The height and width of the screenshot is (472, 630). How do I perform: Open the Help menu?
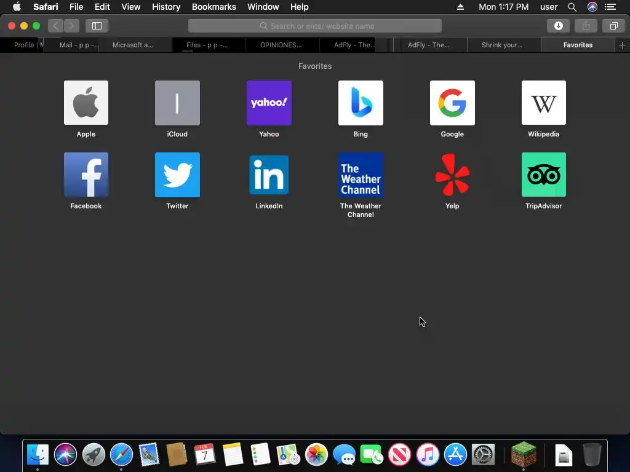[x=300, y=7]
